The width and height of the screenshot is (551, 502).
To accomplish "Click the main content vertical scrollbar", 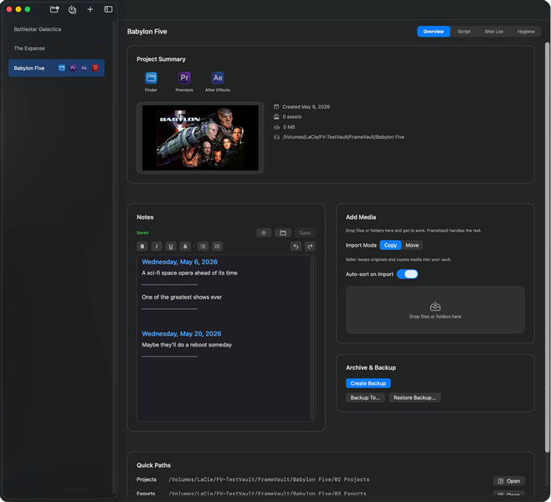I will tap(547, 248).
